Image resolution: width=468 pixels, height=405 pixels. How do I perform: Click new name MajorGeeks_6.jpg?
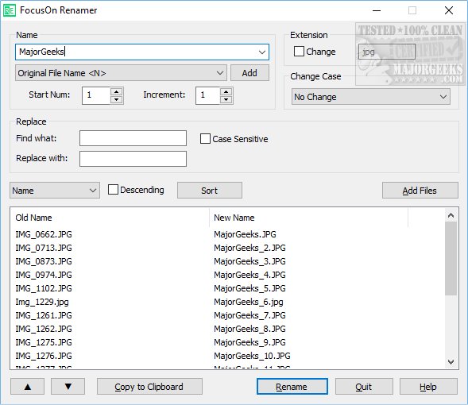tap(249, 302)
